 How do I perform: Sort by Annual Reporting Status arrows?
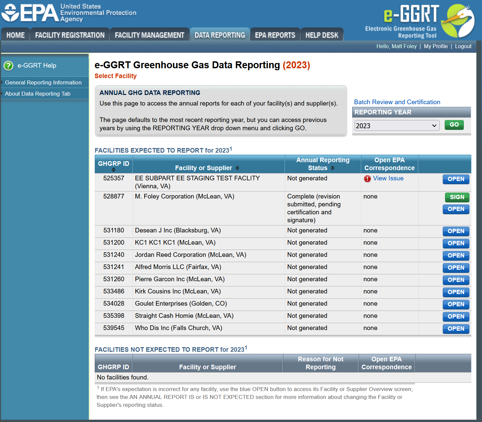tap(332, 168)
